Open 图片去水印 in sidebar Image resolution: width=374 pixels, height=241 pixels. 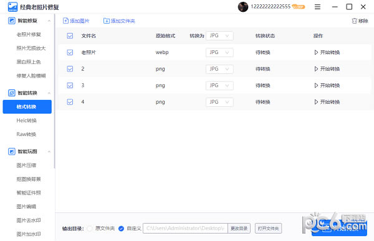tap(29, 221)
